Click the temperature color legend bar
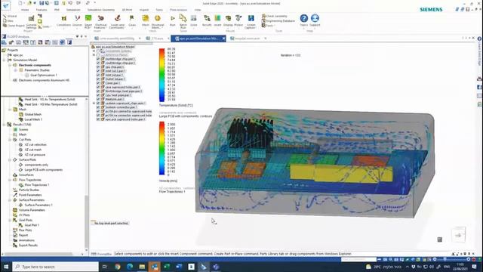Screen dimensions: 483x272 [162, 75]
